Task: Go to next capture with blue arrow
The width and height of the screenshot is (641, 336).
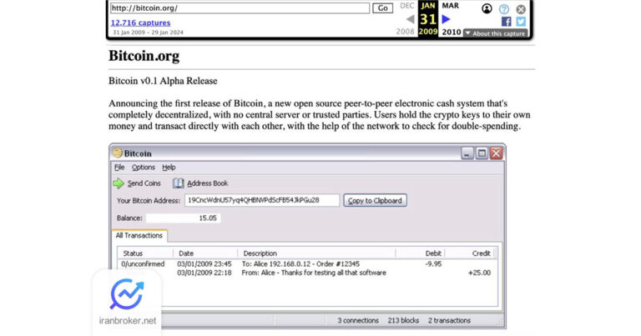Action: point(446,19)
